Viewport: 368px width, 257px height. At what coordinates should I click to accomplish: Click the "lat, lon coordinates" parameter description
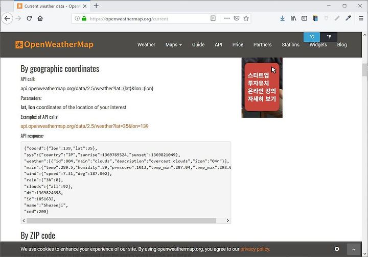(74, 108)
